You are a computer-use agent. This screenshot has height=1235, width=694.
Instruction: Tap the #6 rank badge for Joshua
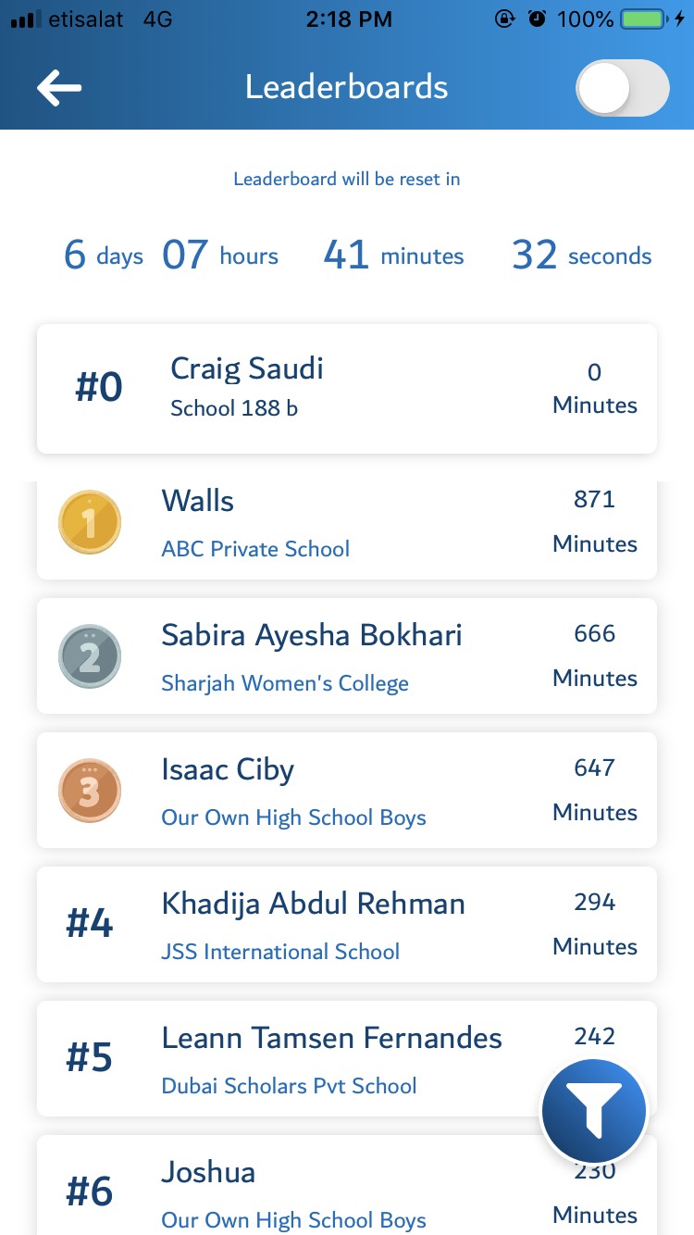coord(90,1191)
